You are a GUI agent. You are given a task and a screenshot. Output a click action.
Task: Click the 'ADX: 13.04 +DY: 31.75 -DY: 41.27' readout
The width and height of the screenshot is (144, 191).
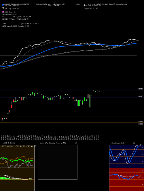point(19,146)
